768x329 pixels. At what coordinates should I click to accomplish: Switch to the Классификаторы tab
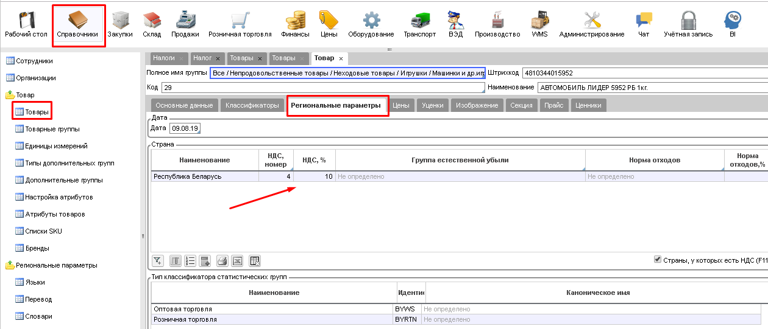pos(252,105)
